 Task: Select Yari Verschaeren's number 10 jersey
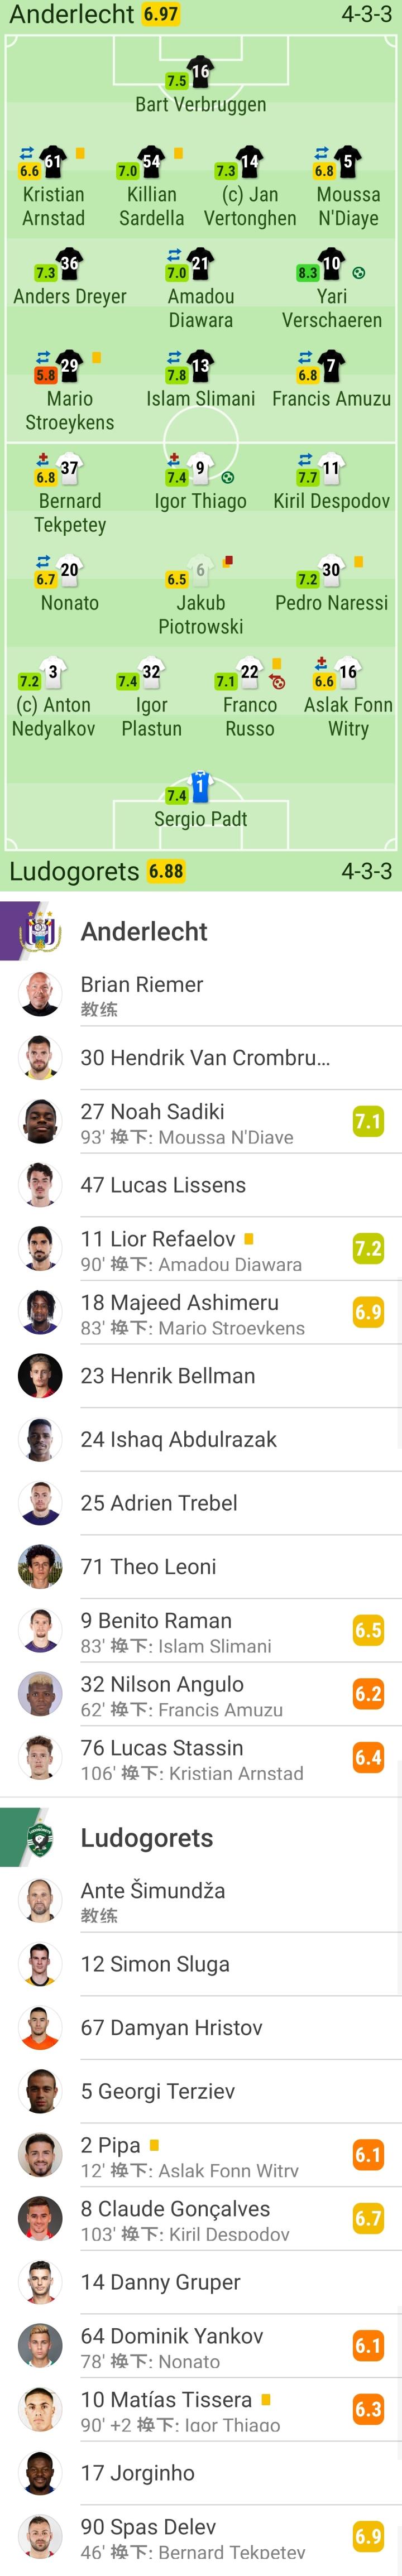point(331,265)
